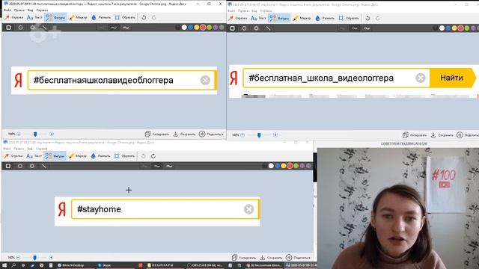The height and width of the screenshot is (269, 479).
Task: Click the zoom slider handle in top-right window
Action: click(x=259, y=134)
